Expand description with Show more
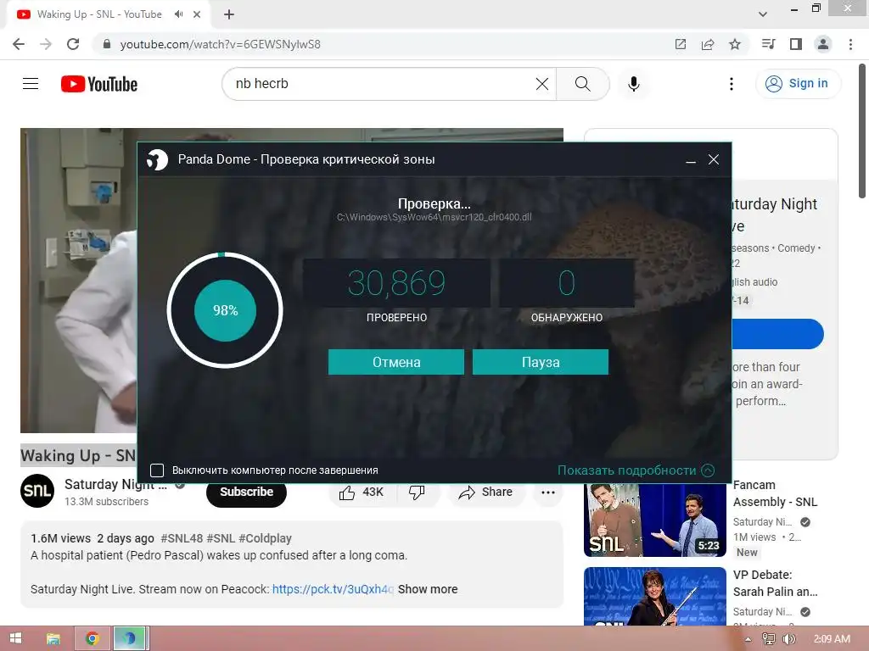Image resolution: width=869 pixels, height=651 pixels. click(428, 589)
